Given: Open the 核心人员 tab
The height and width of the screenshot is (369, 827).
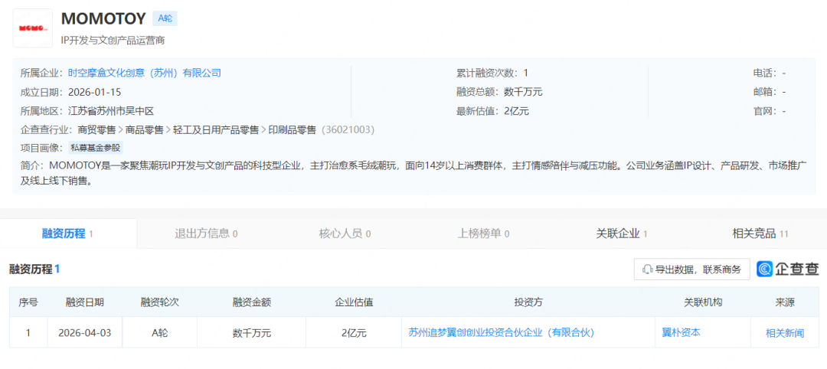Looking at the screenshot, I should [x=345, y=233].
